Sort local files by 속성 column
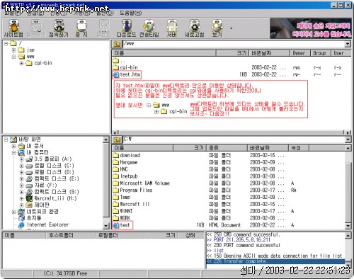Image resolution: width=354 pixels, height=279 pixels. point(299,148)
